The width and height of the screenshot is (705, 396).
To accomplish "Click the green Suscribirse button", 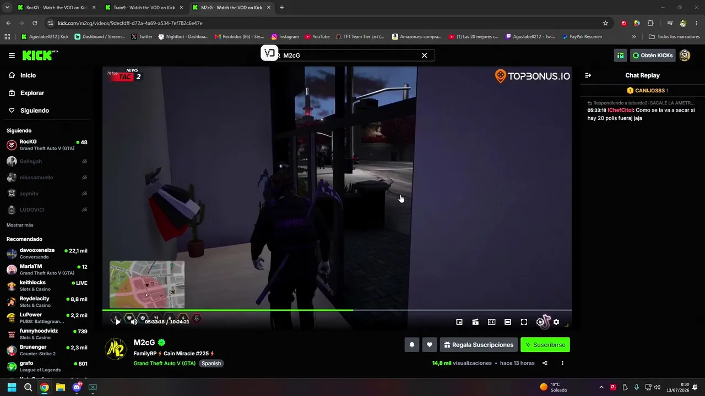I will [545, 345].
